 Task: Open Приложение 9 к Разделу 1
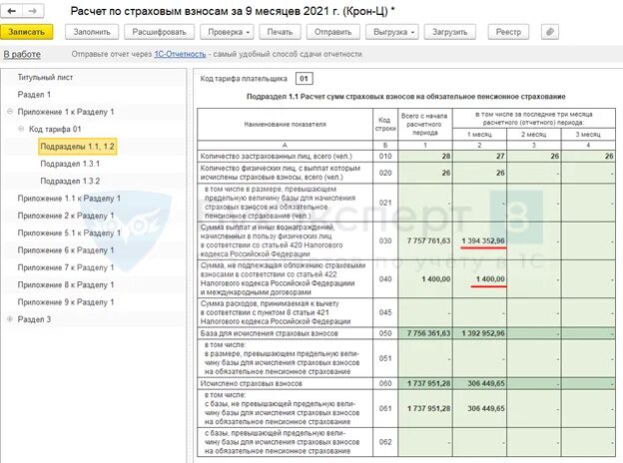pos(66,302)
